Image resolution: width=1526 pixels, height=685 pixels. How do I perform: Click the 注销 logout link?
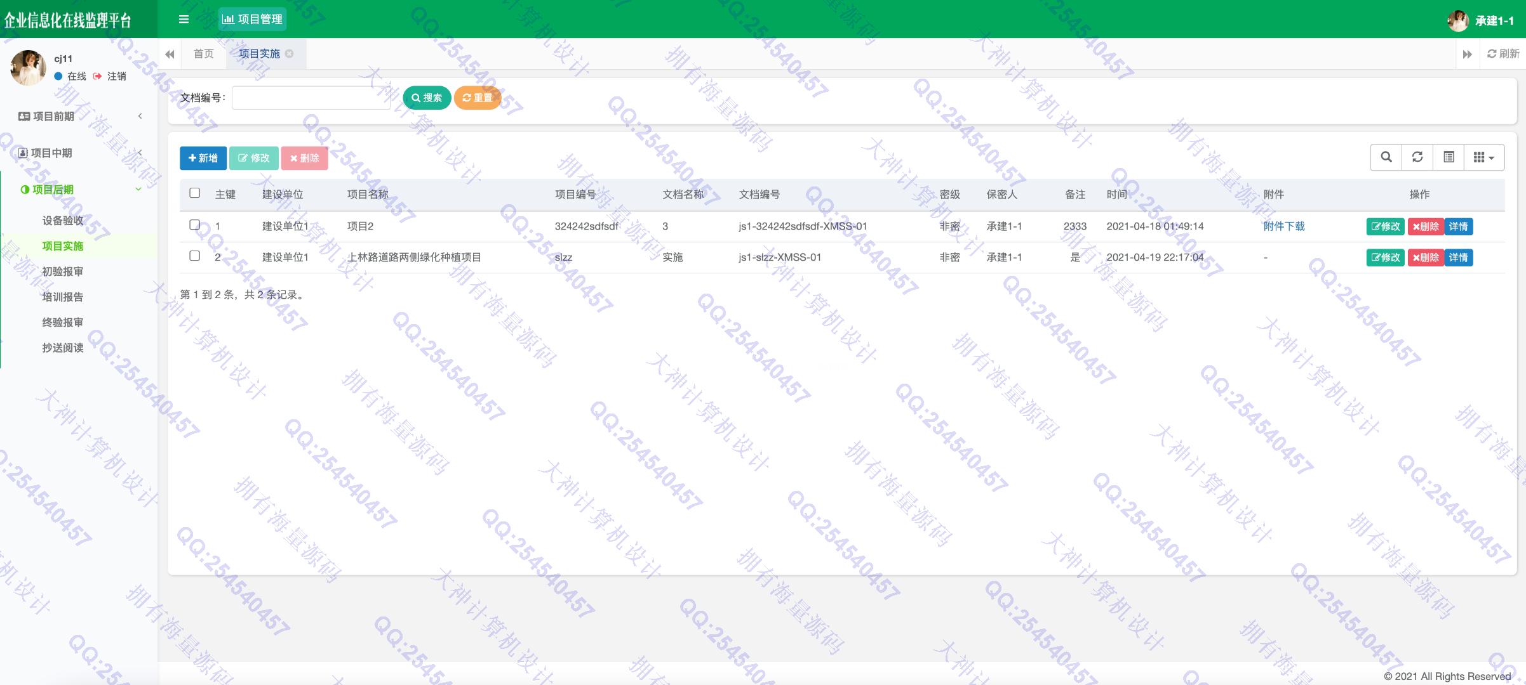tap(110, 76)
